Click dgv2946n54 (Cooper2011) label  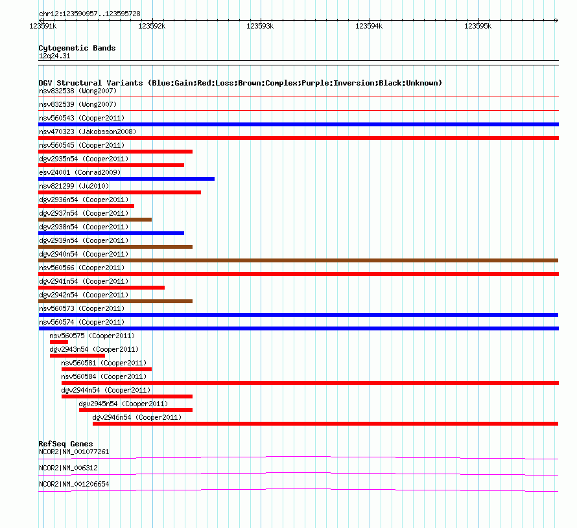coord(137,417)
